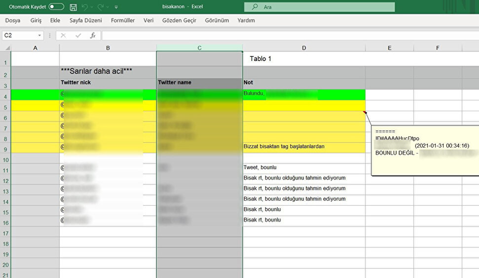Toggle the Otomatik Kaydet switch

56,7
